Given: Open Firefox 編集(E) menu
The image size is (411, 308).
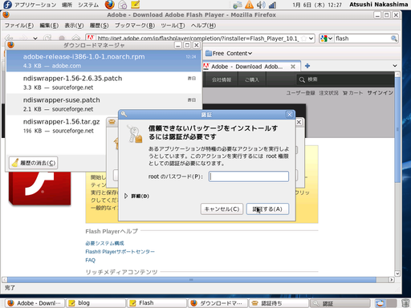Looking at the screenshot, I should point(49,26).
